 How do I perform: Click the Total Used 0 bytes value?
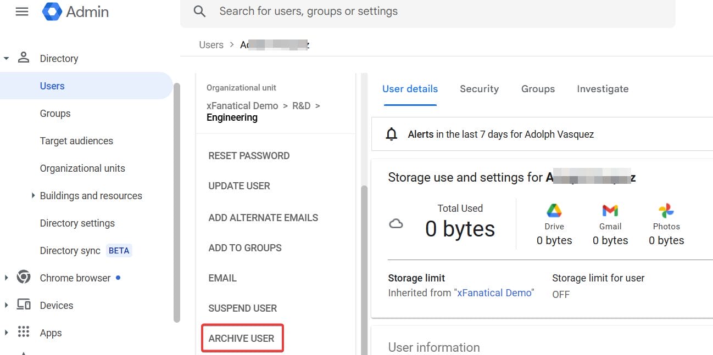tap(460, 229)
